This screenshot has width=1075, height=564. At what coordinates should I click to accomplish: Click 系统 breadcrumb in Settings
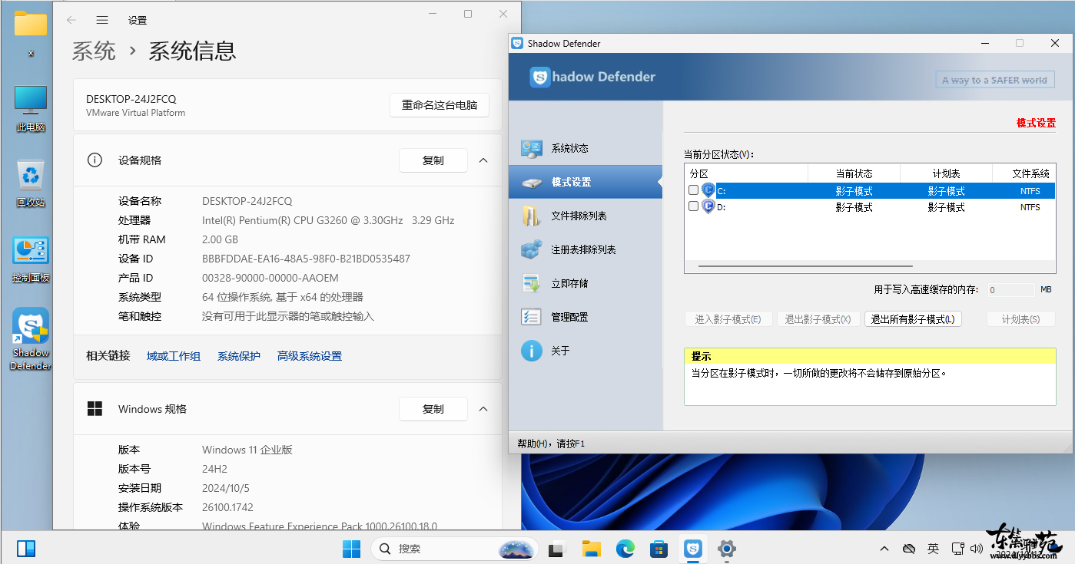[x=94, y=51]
